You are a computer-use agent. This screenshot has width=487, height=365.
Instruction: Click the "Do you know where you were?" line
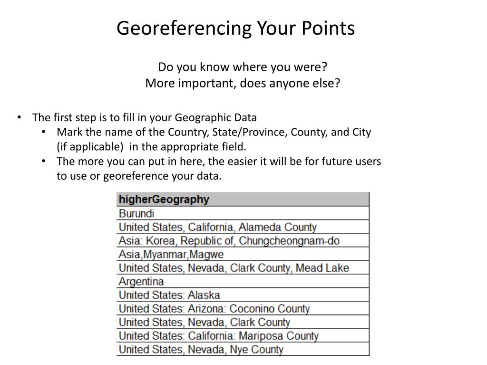pos(243,67)
